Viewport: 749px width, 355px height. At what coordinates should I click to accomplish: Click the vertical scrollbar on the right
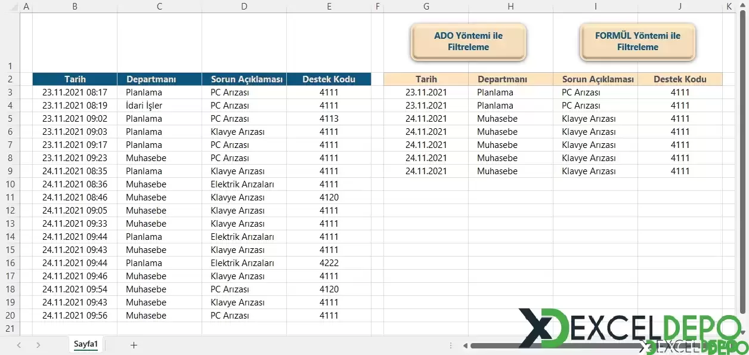click(x=743, y=161)
